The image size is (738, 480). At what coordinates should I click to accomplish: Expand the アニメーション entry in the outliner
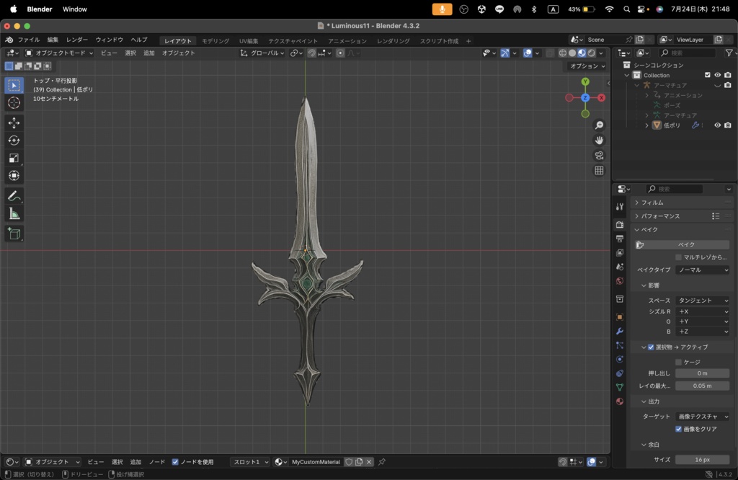(x=647, y=95)
